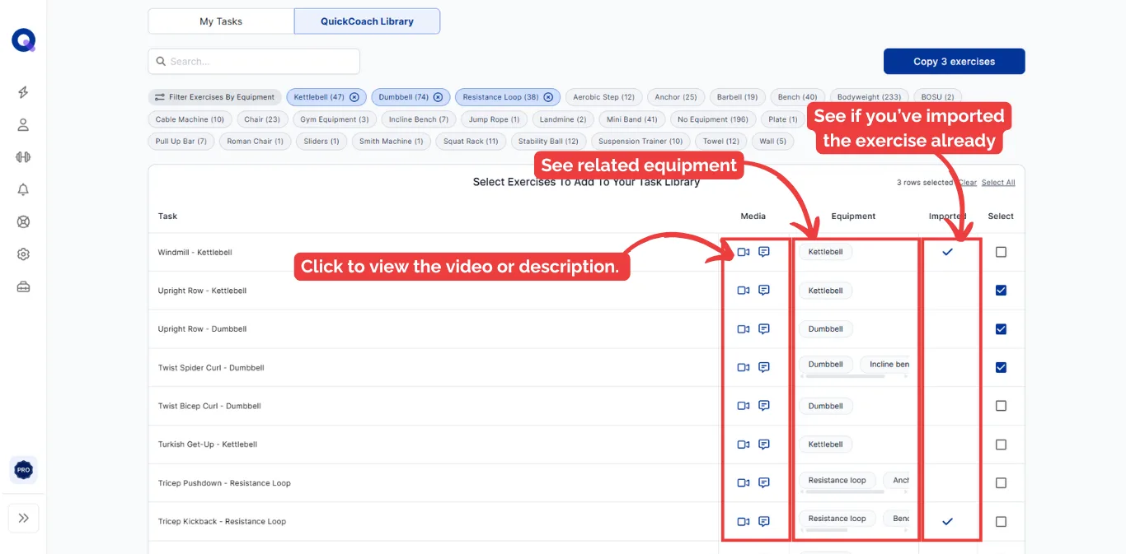Click Filter Exercises By Equipment button
Viewport: 1126px width, 554px height.
[214, 97]
